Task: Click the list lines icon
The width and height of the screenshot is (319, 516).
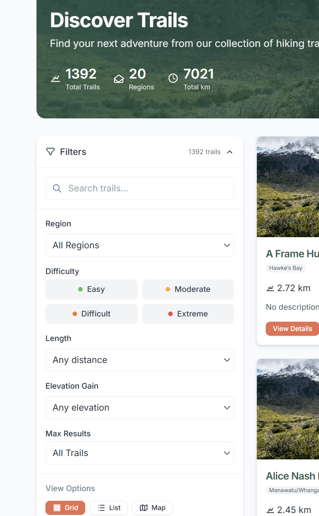Action: 101,508
